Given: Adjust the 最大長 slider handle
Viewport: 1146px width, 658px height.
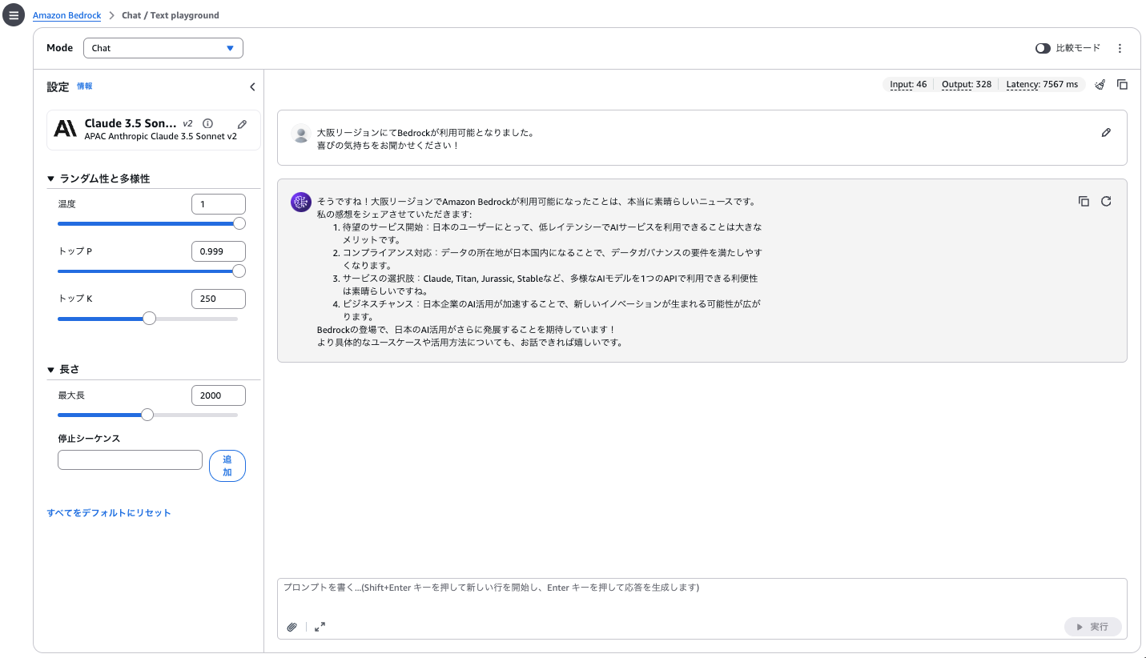Looking at the screenshot, I should (147, 415).
